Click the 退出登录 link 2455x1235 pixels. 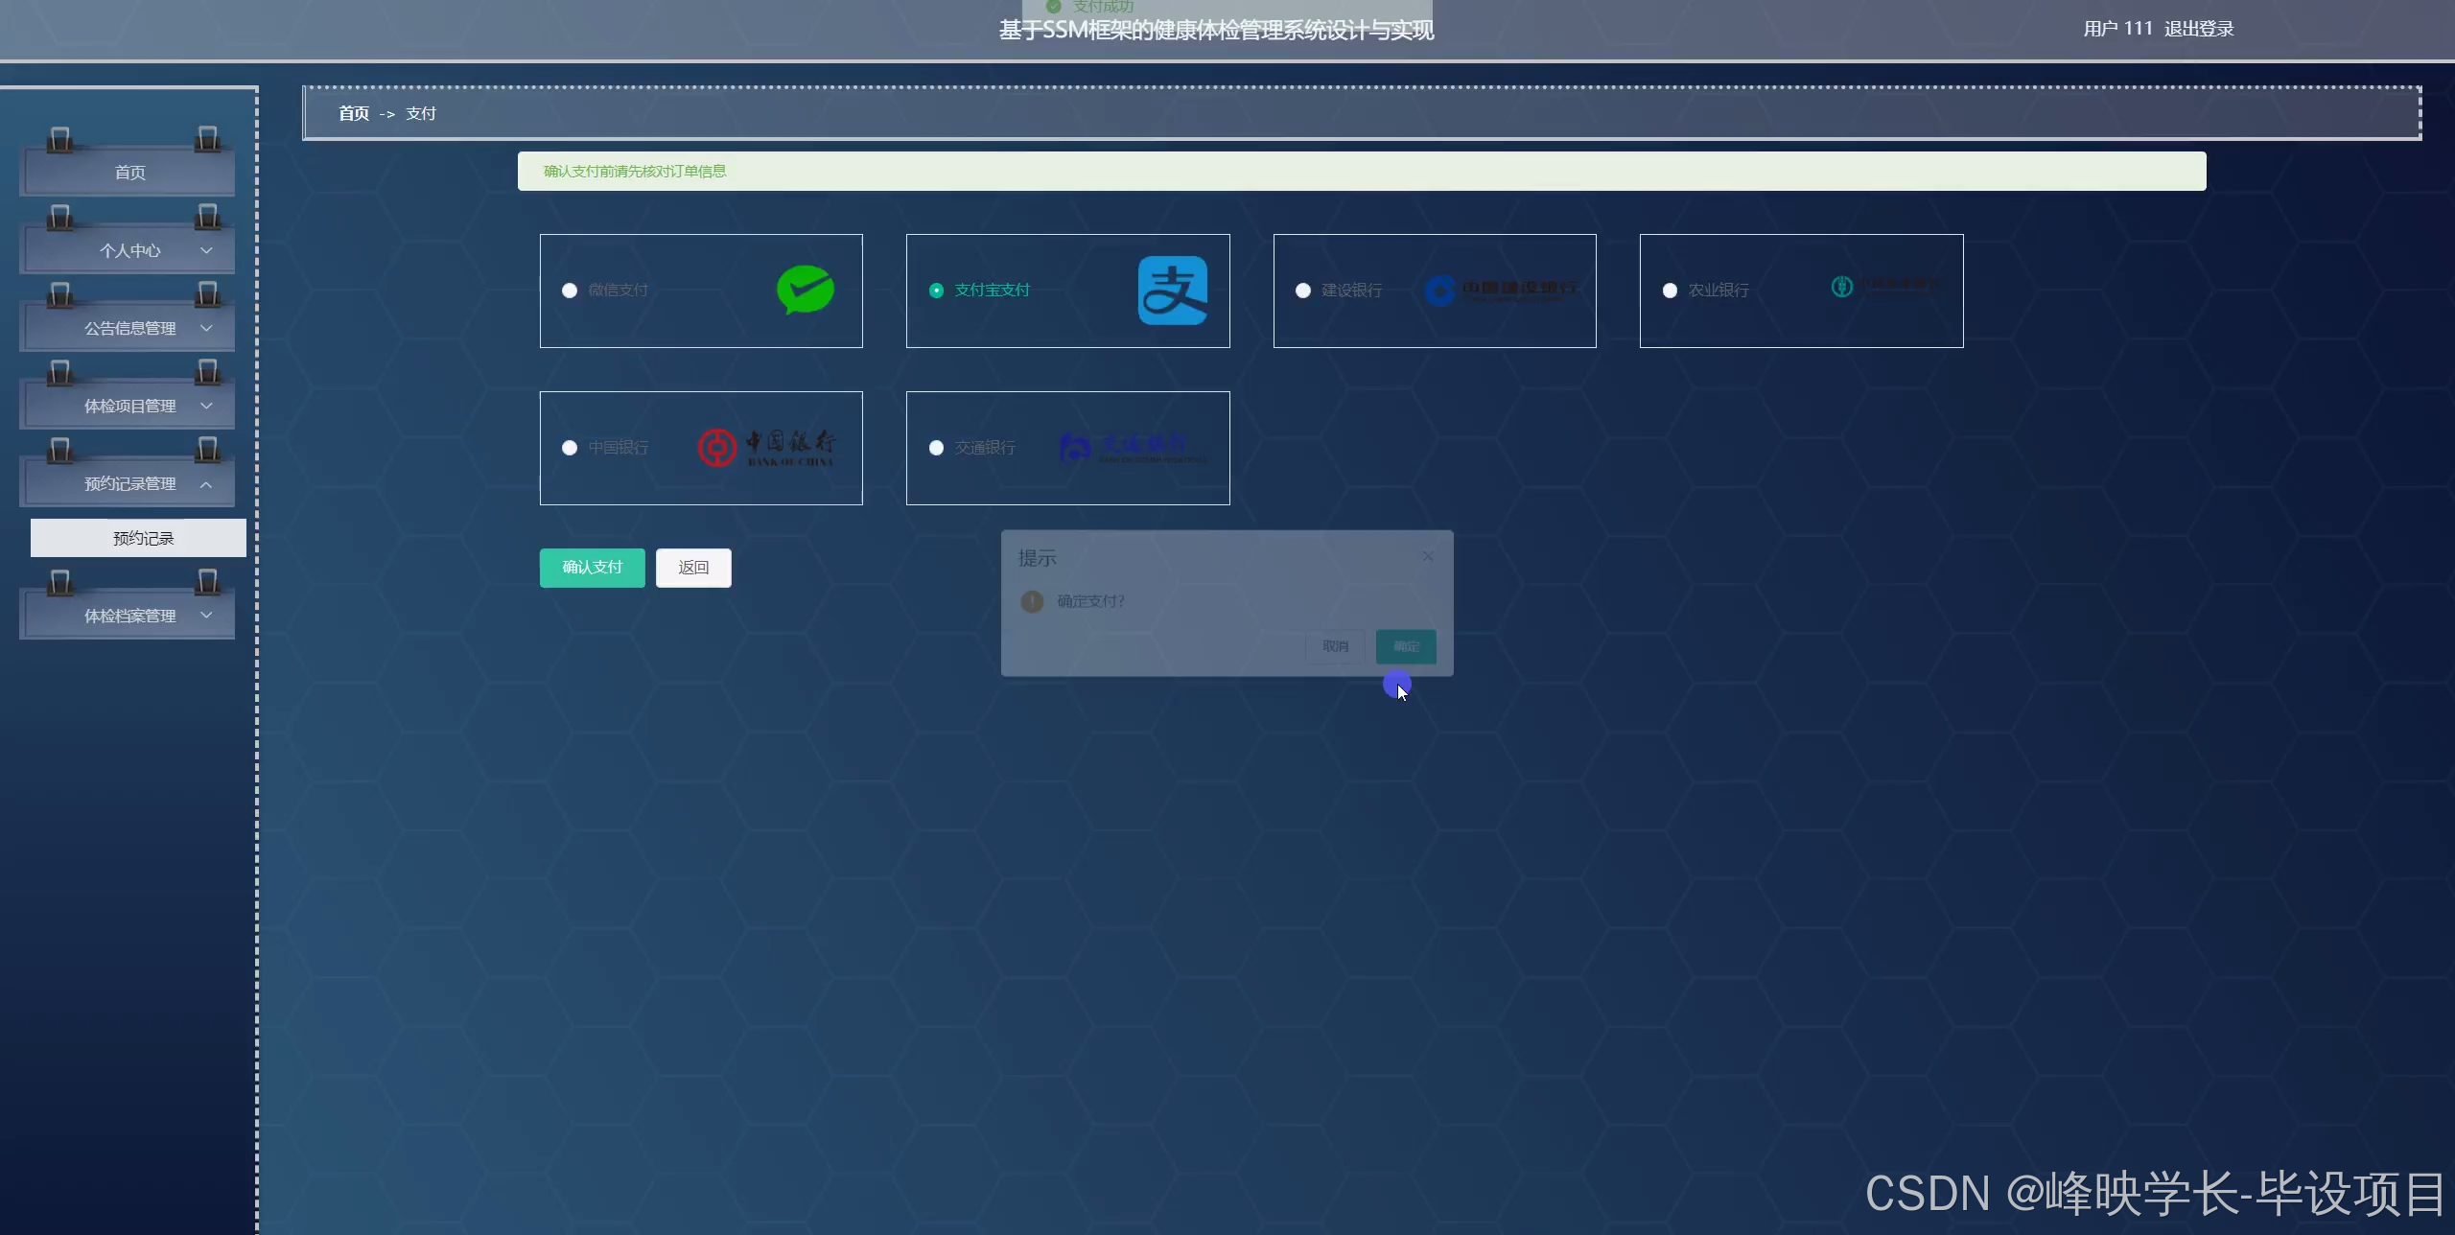pyautogui.click(x=2198, y=29)
